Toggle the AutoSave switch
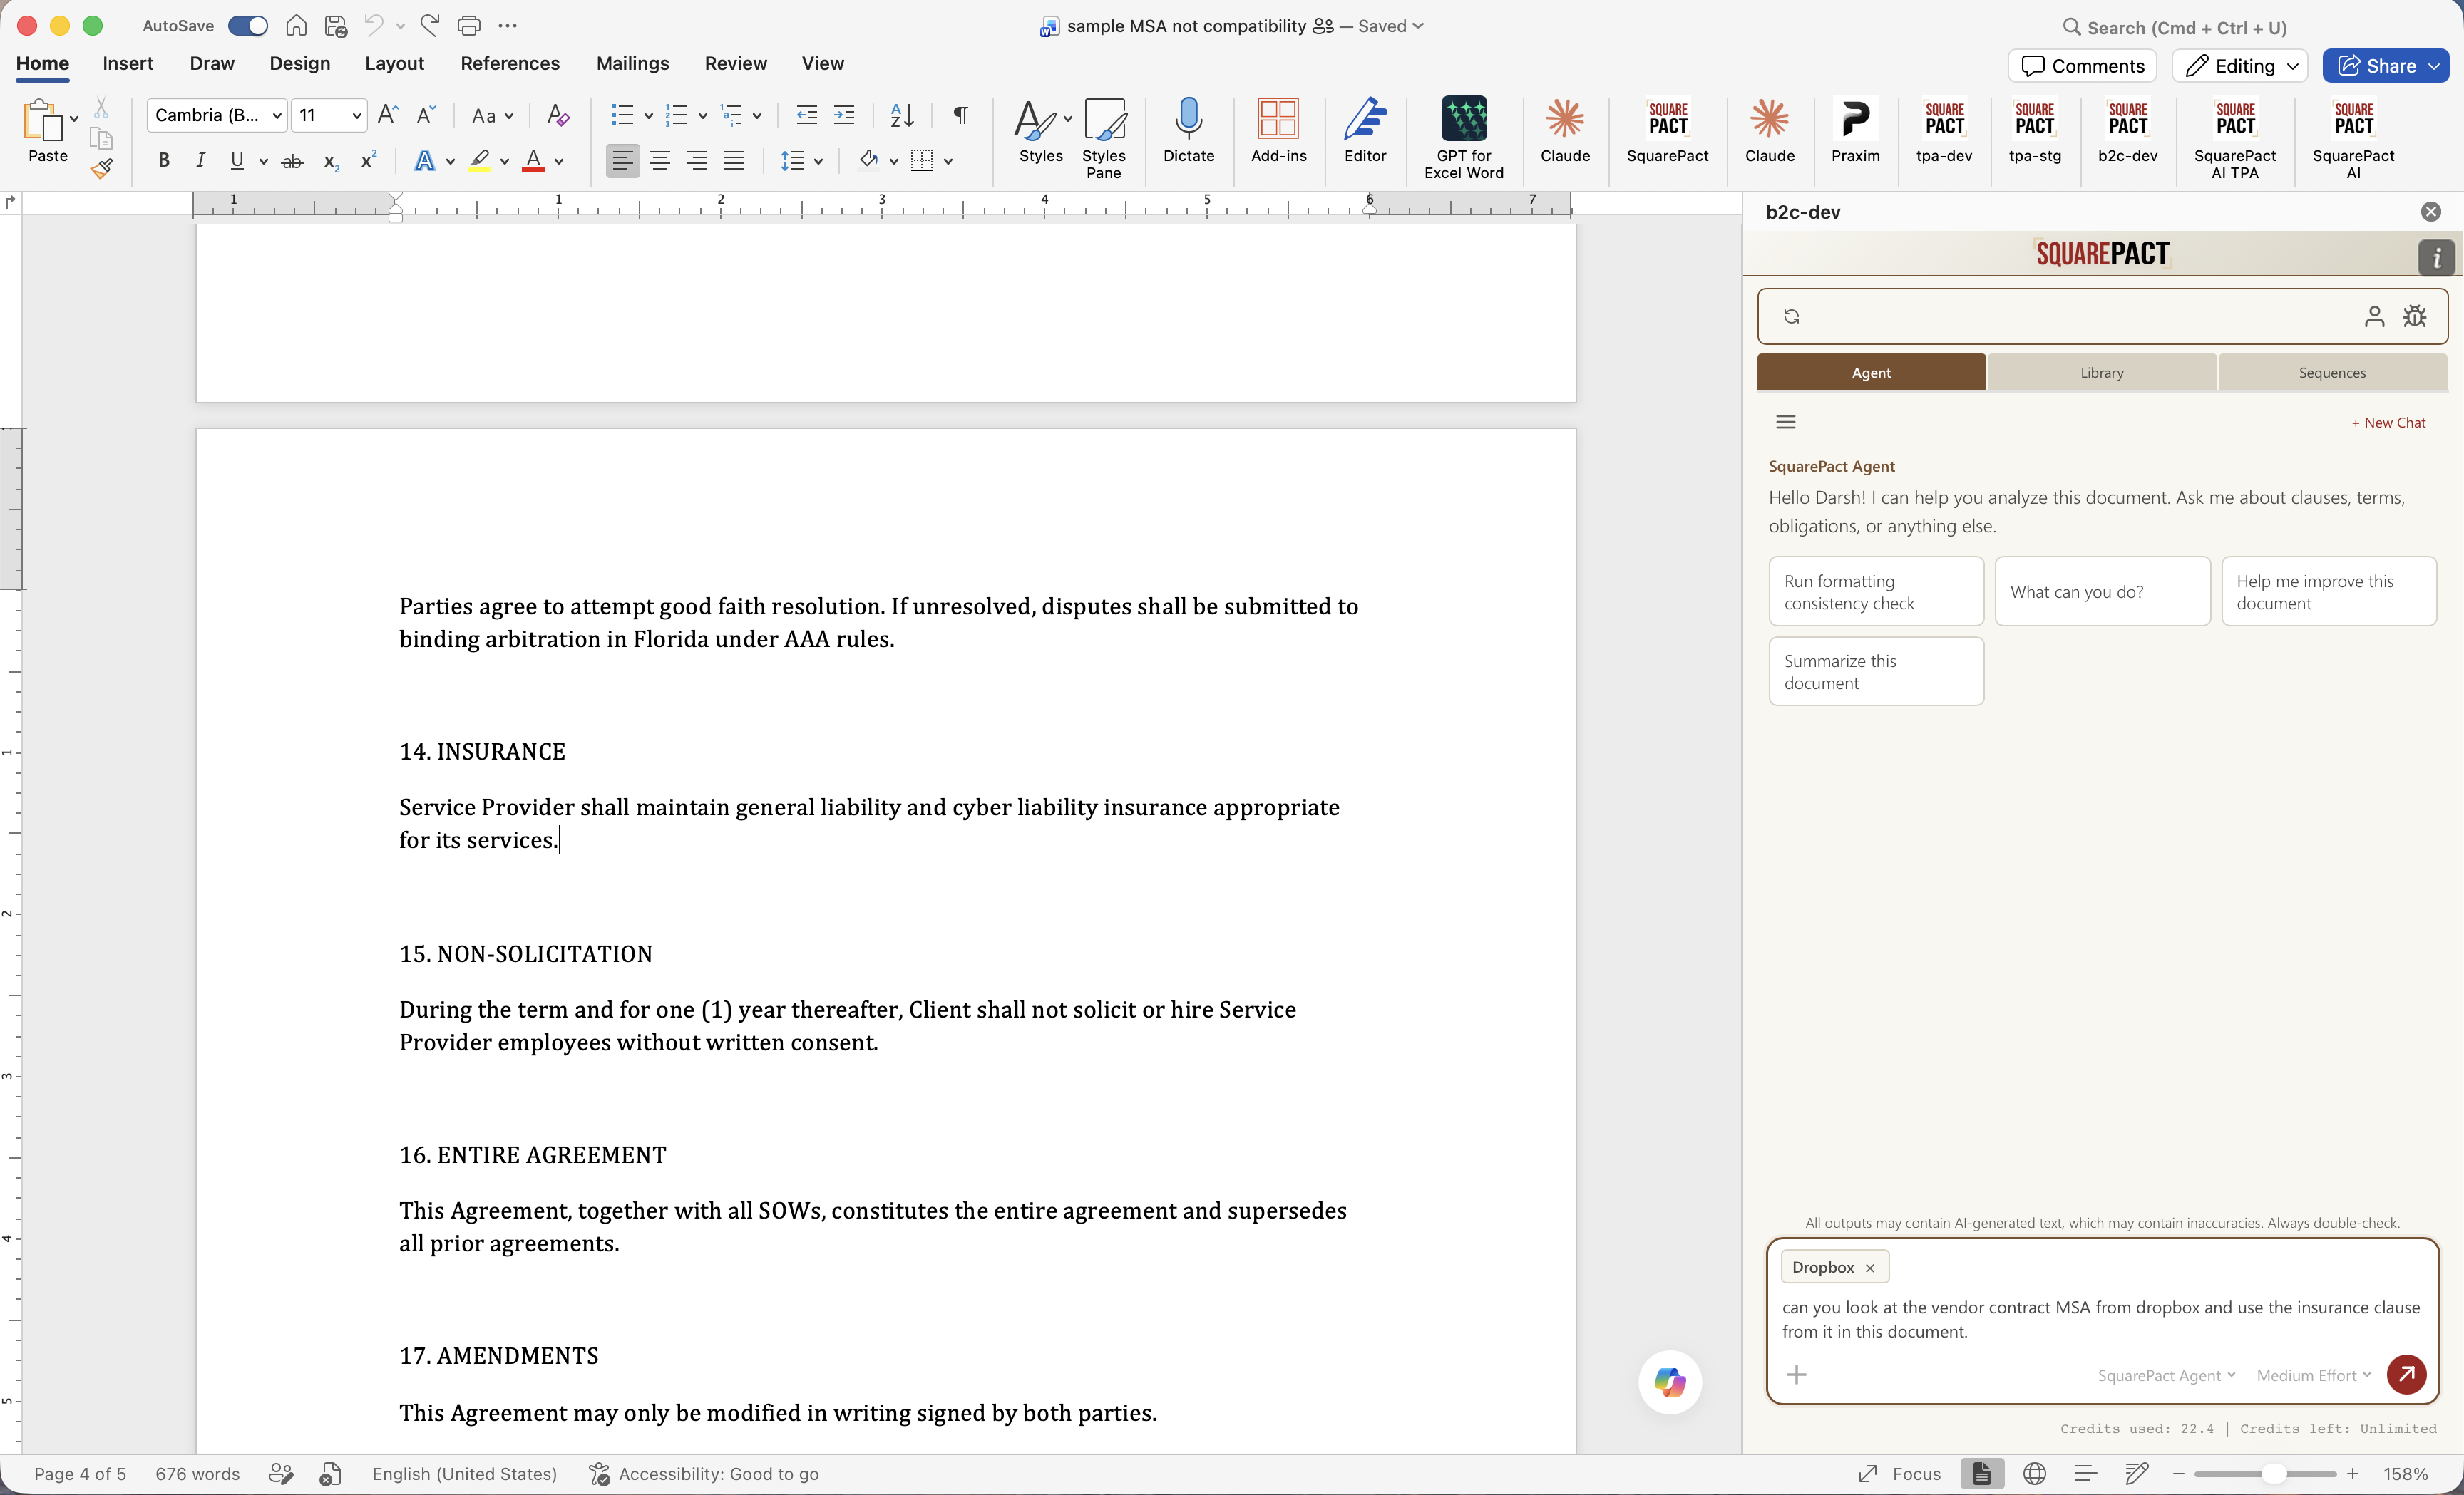The height and width of the screenshot is (1495, 2464). [247, 26]
